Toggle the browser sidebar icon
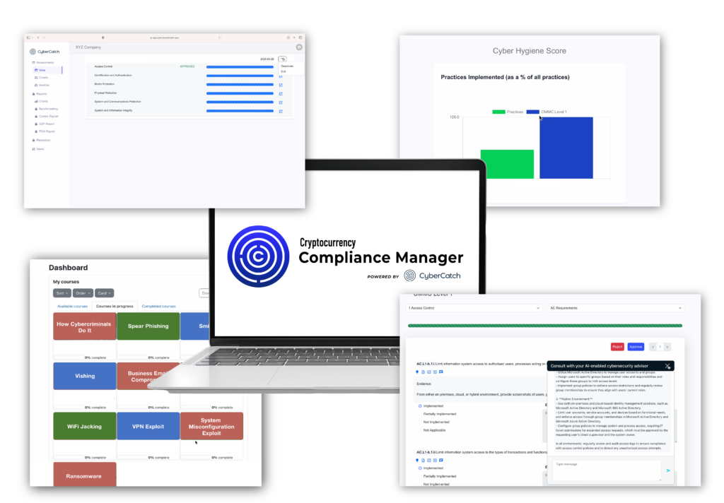This screenshot has height=503, width=724. (28, 37)
